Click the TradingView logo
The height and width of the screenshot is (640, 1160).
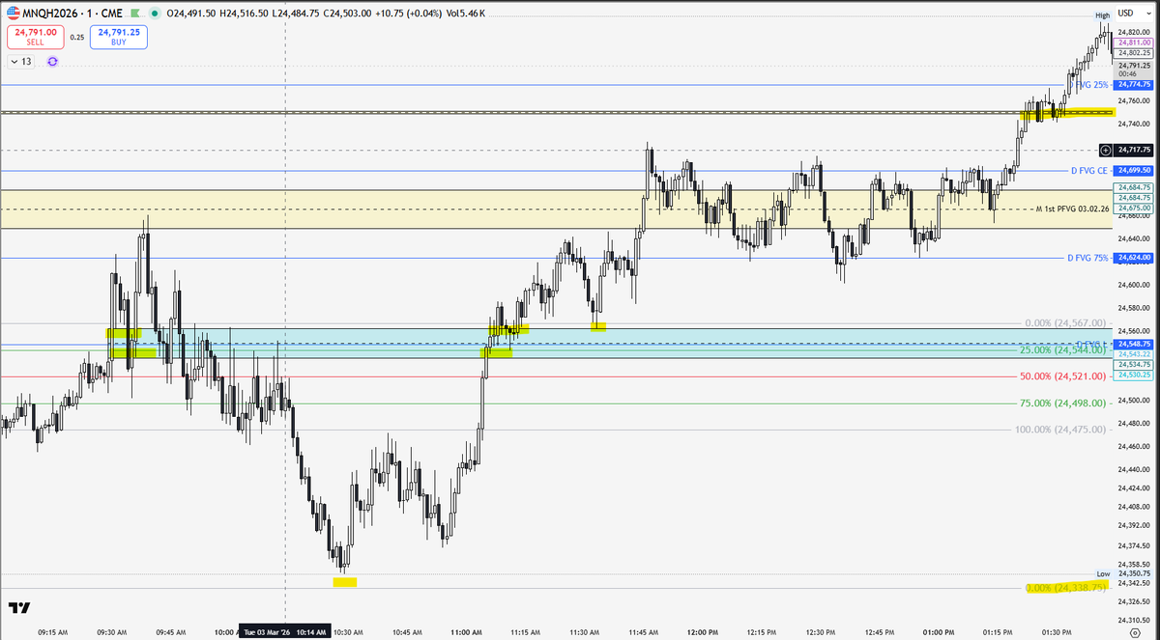18,607
